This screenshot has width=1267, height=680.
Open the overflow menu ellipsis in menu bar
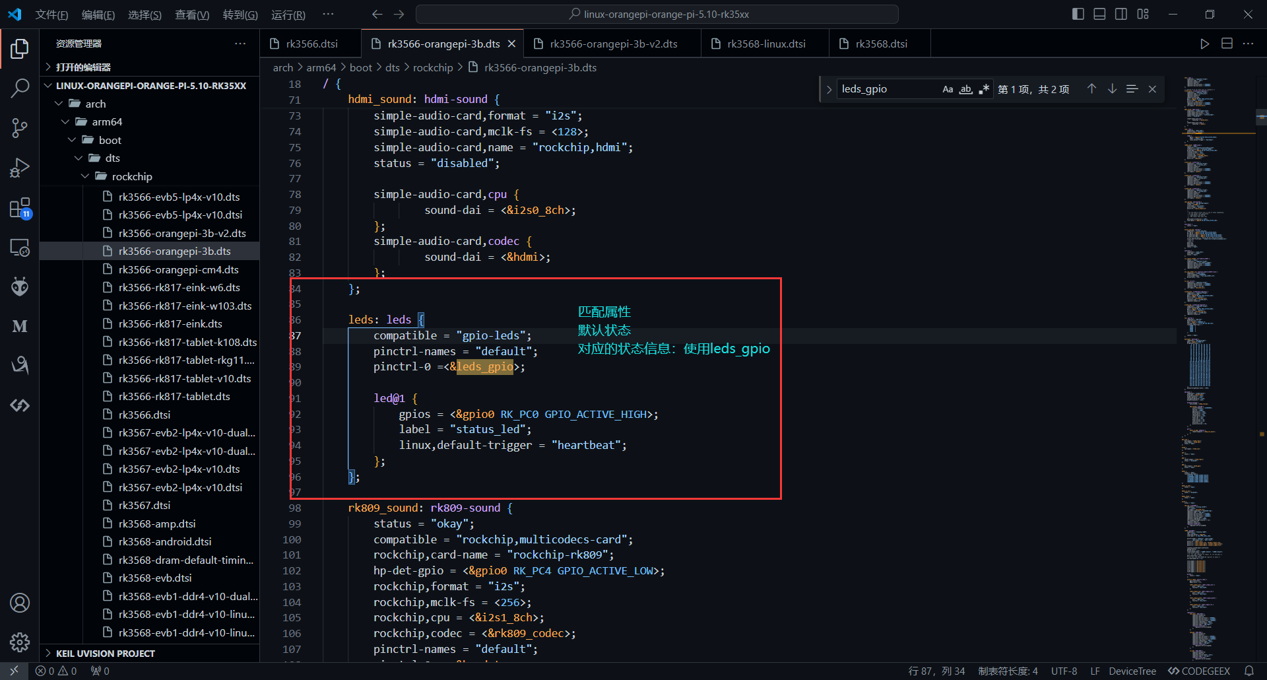(328, 15)
